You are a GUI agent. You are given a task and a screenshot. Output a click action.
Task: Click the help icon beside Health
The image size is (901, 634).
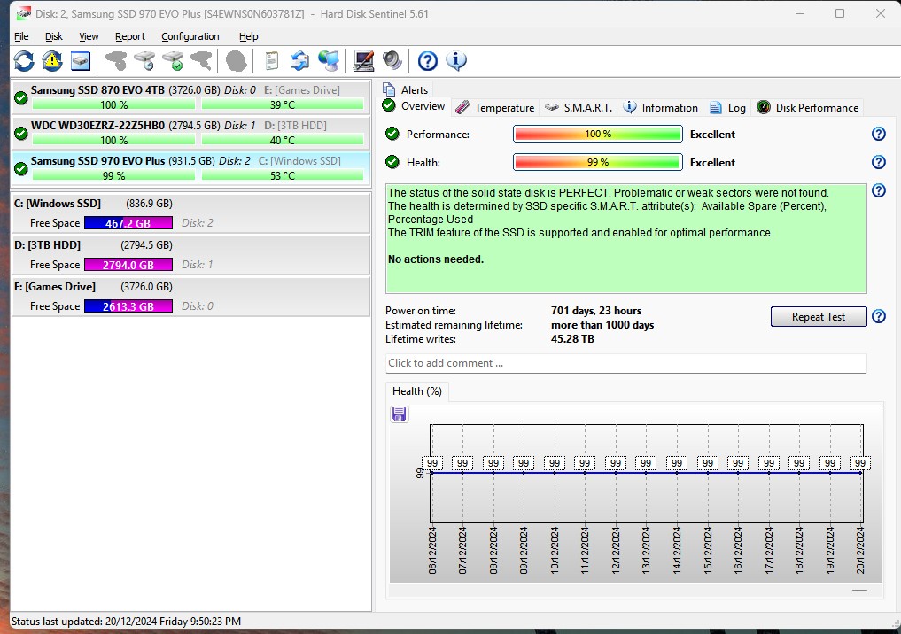coord(879,162)
